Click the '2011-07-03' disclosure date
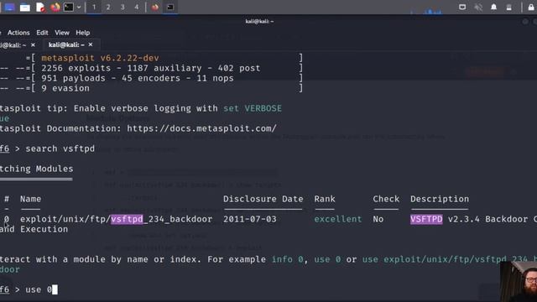This screenshot has width=537, height=302. click(x=250, y=219)
